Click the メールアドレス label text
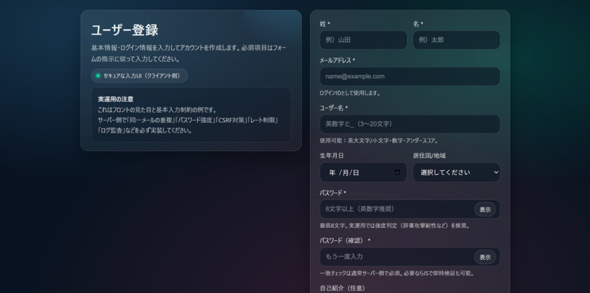The height and width of the screenshot is (293, 590). 336,61
